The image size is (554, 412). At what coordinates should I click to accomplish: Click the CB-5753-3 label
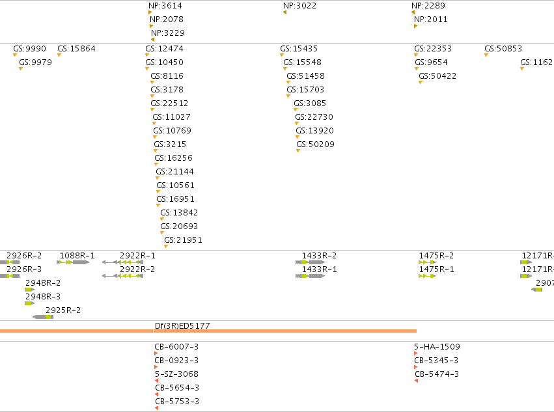point(177,402)
